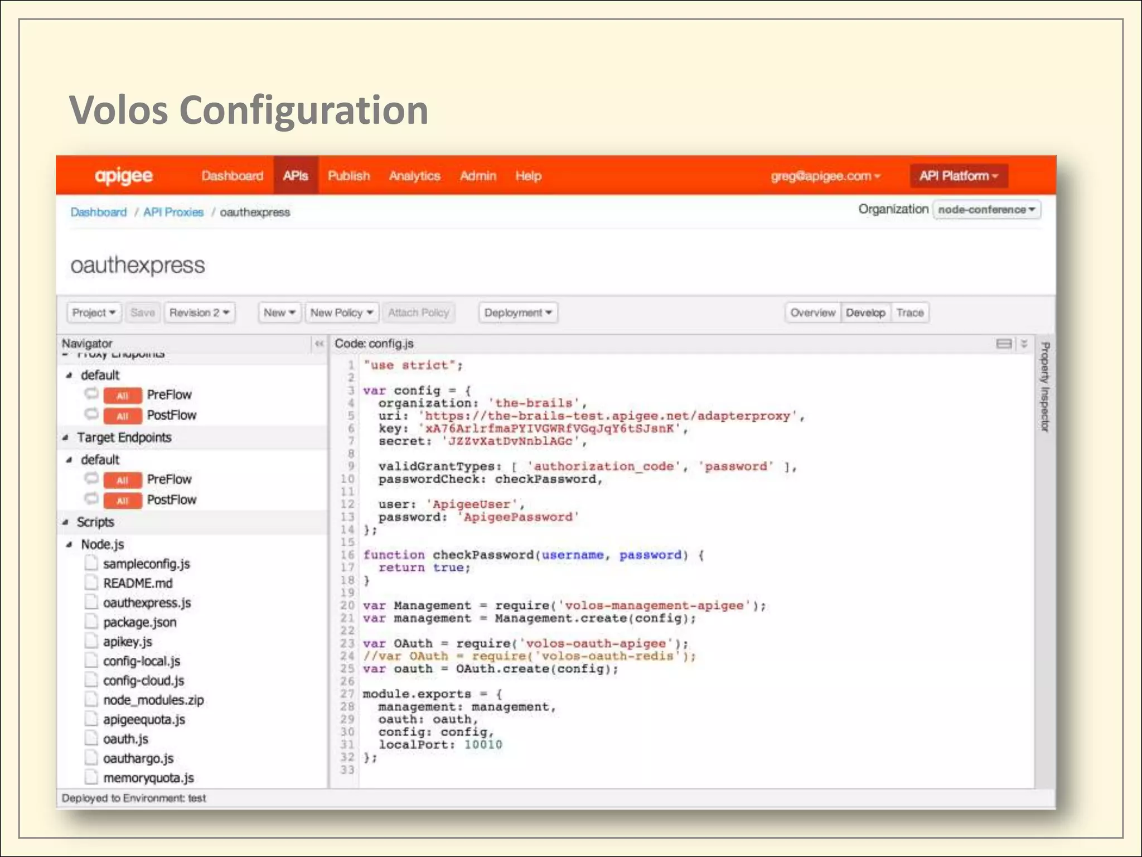Click the code editor layout toggle icon
1142x857 pixels.
1004,344
